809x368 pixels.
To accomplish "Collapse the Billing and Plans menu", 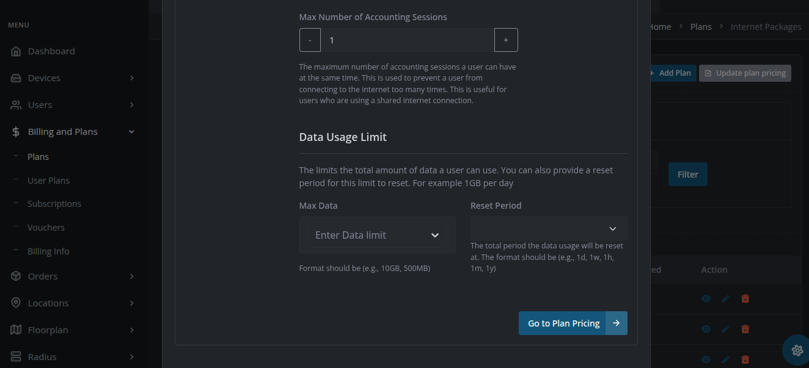I will [x=131, y=132].
